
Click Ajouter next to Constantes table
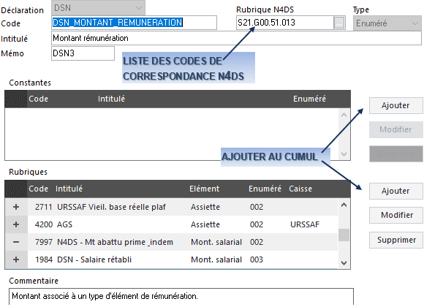click(395, 105)
